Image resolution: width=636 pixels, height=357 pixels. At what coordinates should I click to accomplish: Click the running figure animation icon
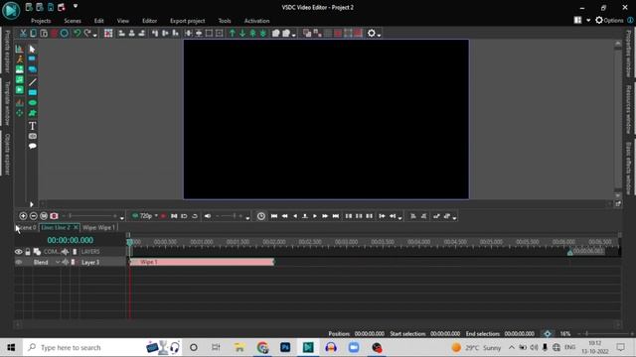[20, 59]
